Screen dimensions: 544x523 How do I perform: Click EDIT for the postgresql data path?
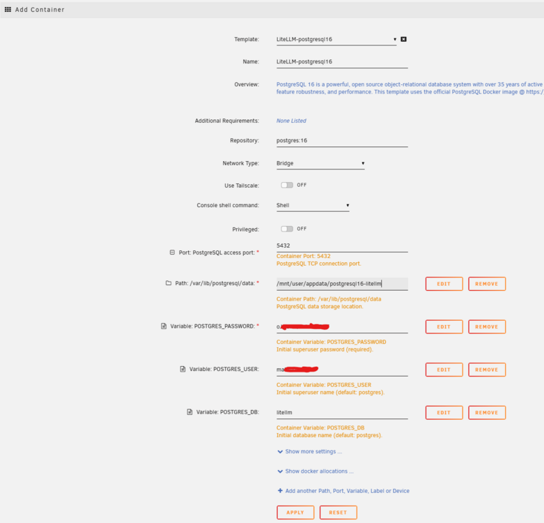coord(444,284)
